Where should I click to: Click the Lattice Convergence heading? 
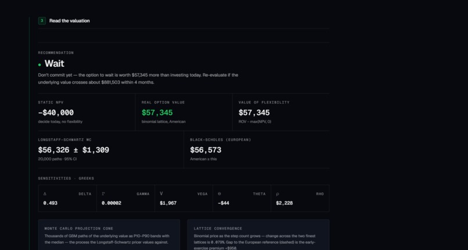(218, 228)
